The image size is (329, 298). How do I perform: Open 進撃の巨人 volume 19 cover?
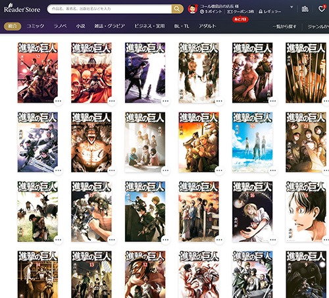point(91,212)
